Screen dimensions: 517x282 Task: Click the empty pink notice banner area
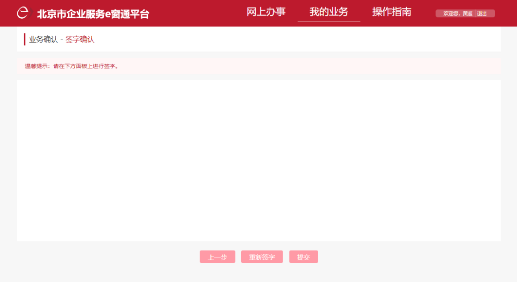click(310, 66)
